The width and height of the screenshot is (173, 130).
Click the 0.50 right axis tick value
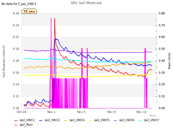pyautogui.click(x=162, y=49)
